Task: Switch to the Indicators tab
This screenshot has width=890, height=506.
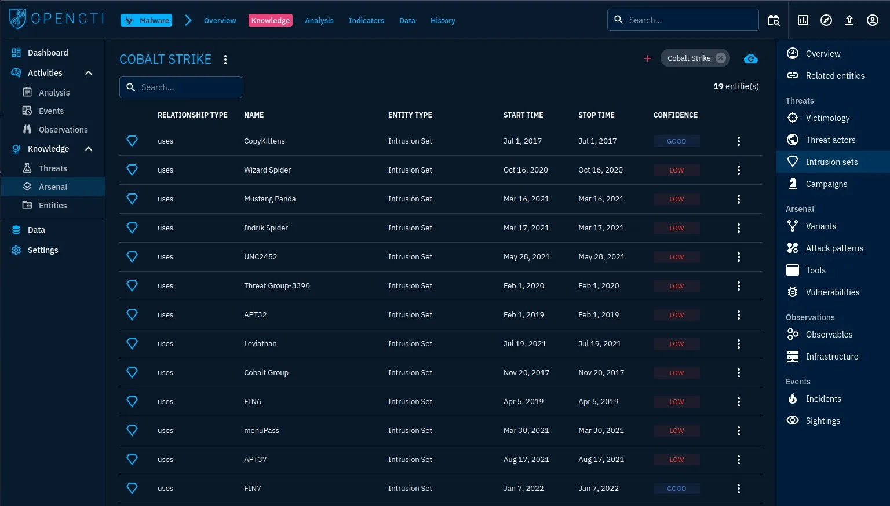Action: click(366, 20)
